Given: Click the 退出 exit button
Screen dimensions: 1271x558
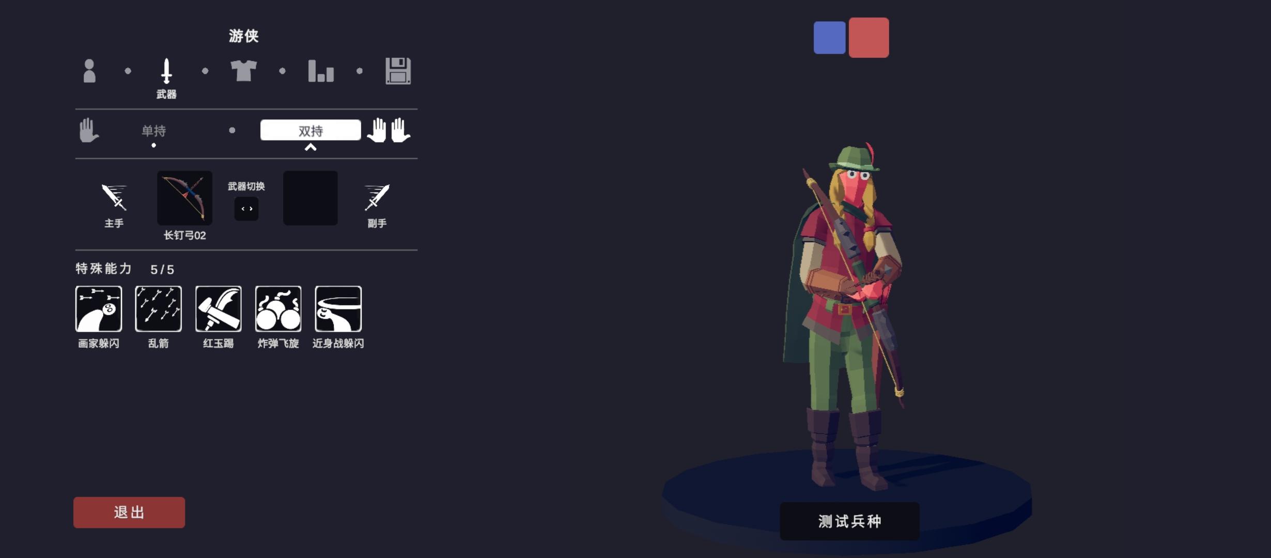Looking at the screenshot, I should (x=129, y=513).
